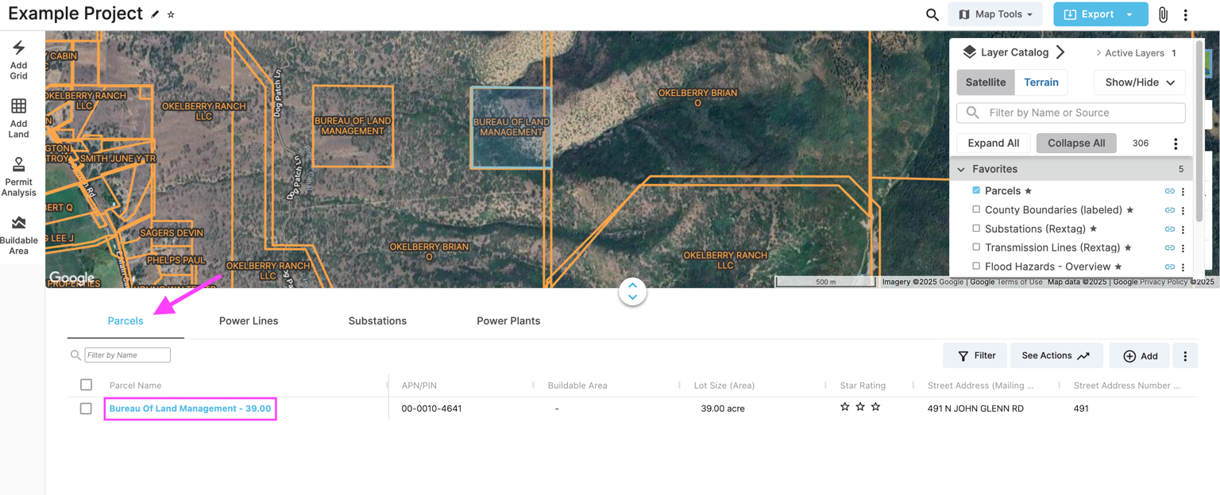Open the Substations tab

tap(377, 320)
